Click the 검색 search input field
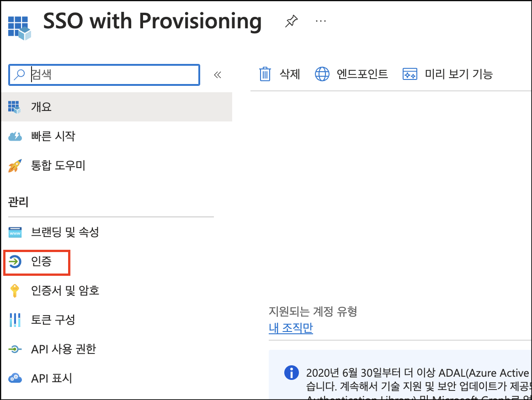This screenshot has height=400, width=532. [113, 75]
